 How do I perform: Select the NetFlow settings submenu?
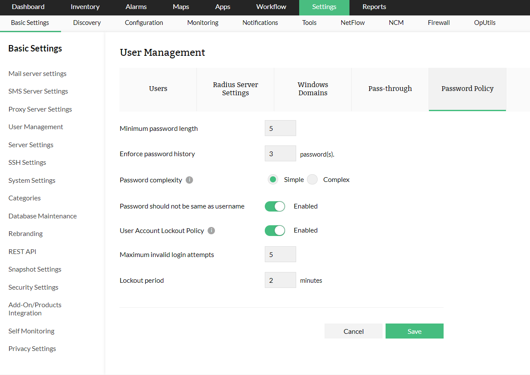click(352, 23)
